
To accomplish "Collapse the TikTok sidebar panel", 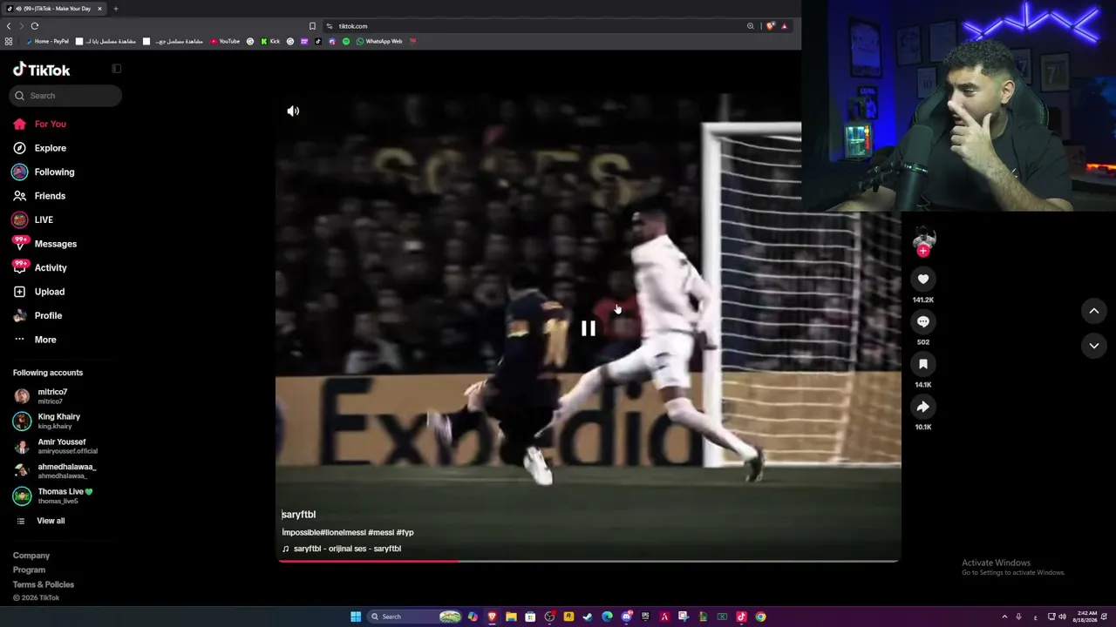I will (117, 69).
